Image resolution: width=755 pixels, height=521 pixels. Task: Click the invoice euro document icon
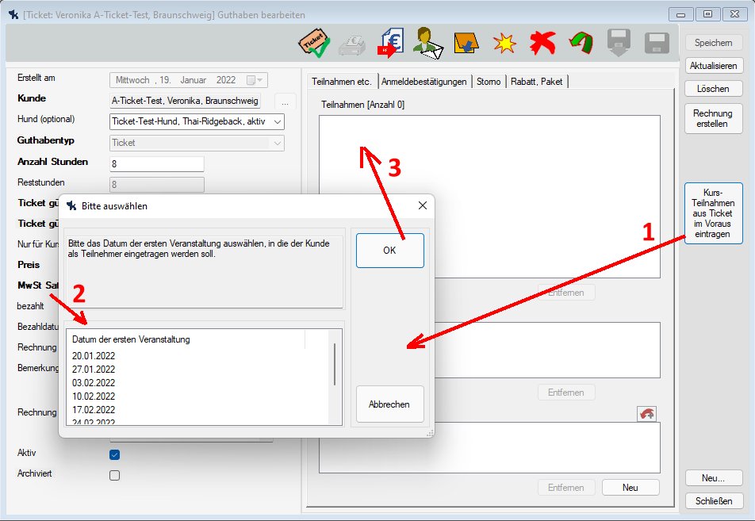click(390, 43)
